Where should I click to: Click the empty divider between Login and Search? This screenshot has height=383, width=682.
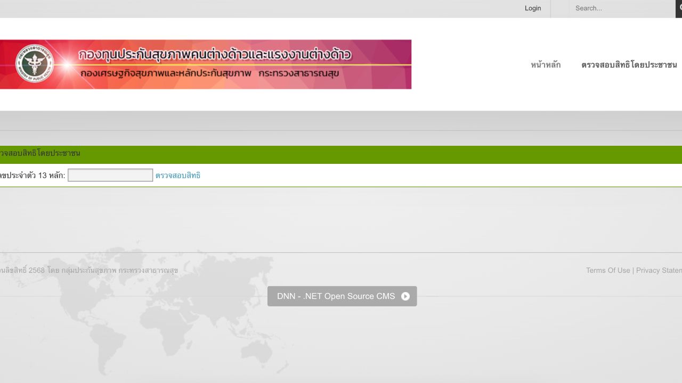(559, 8)
